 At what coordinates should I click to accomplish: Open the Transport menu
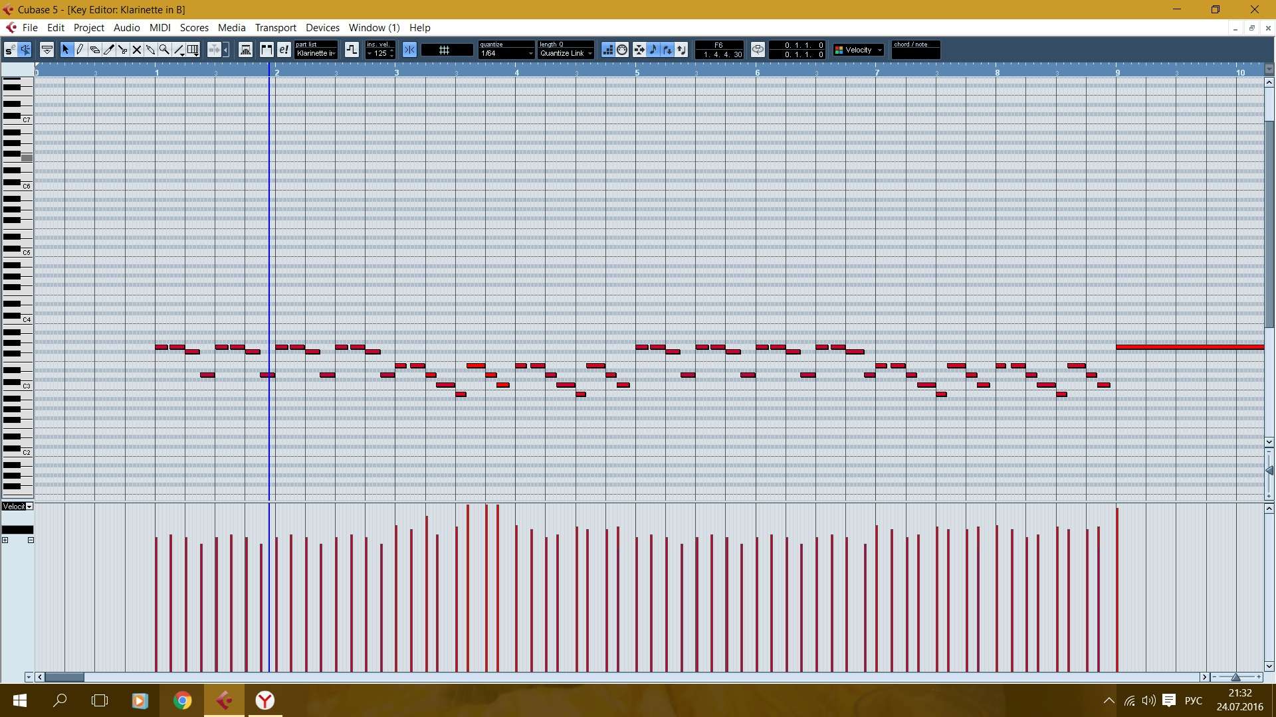[x=275, y=28]
